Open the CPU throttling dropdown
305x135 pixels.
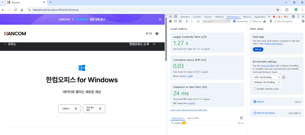pyautogui.click(x=267, y=77)
